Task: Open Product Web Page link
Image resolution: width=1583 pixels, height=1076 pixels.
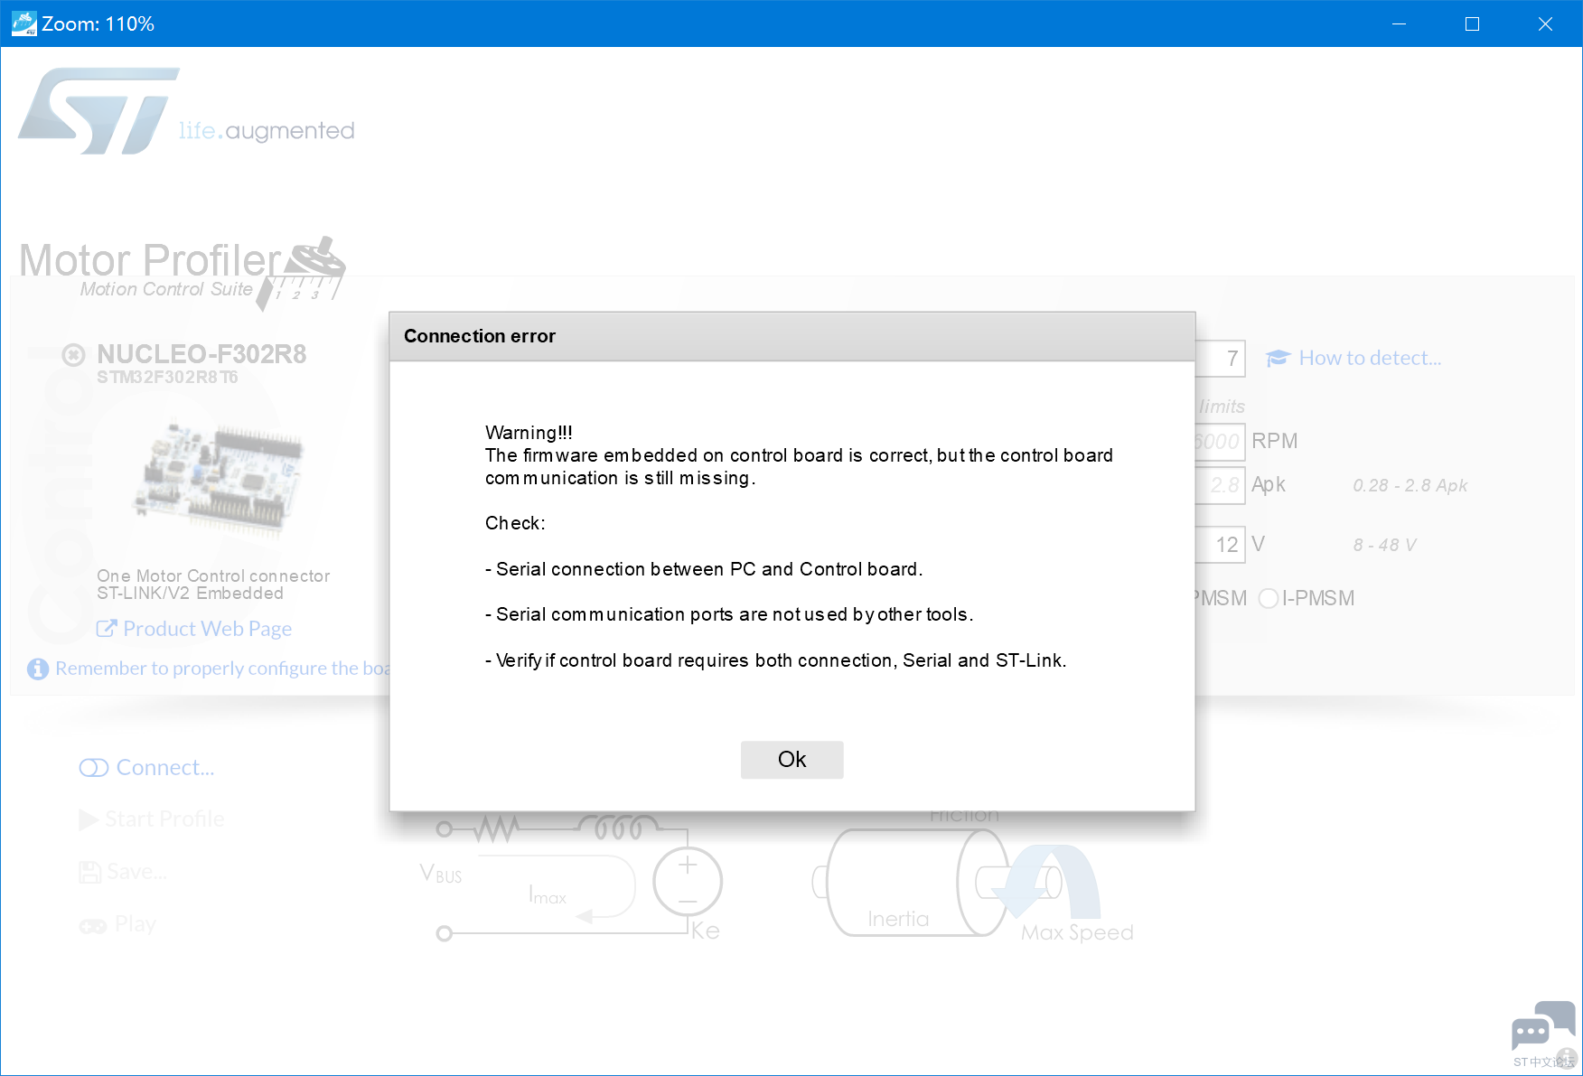Action: tap(207, 629)
